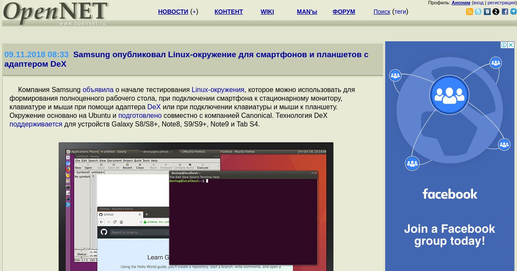
Task: Open the Telegram paper plane icon
Action: tap(514, 12)
